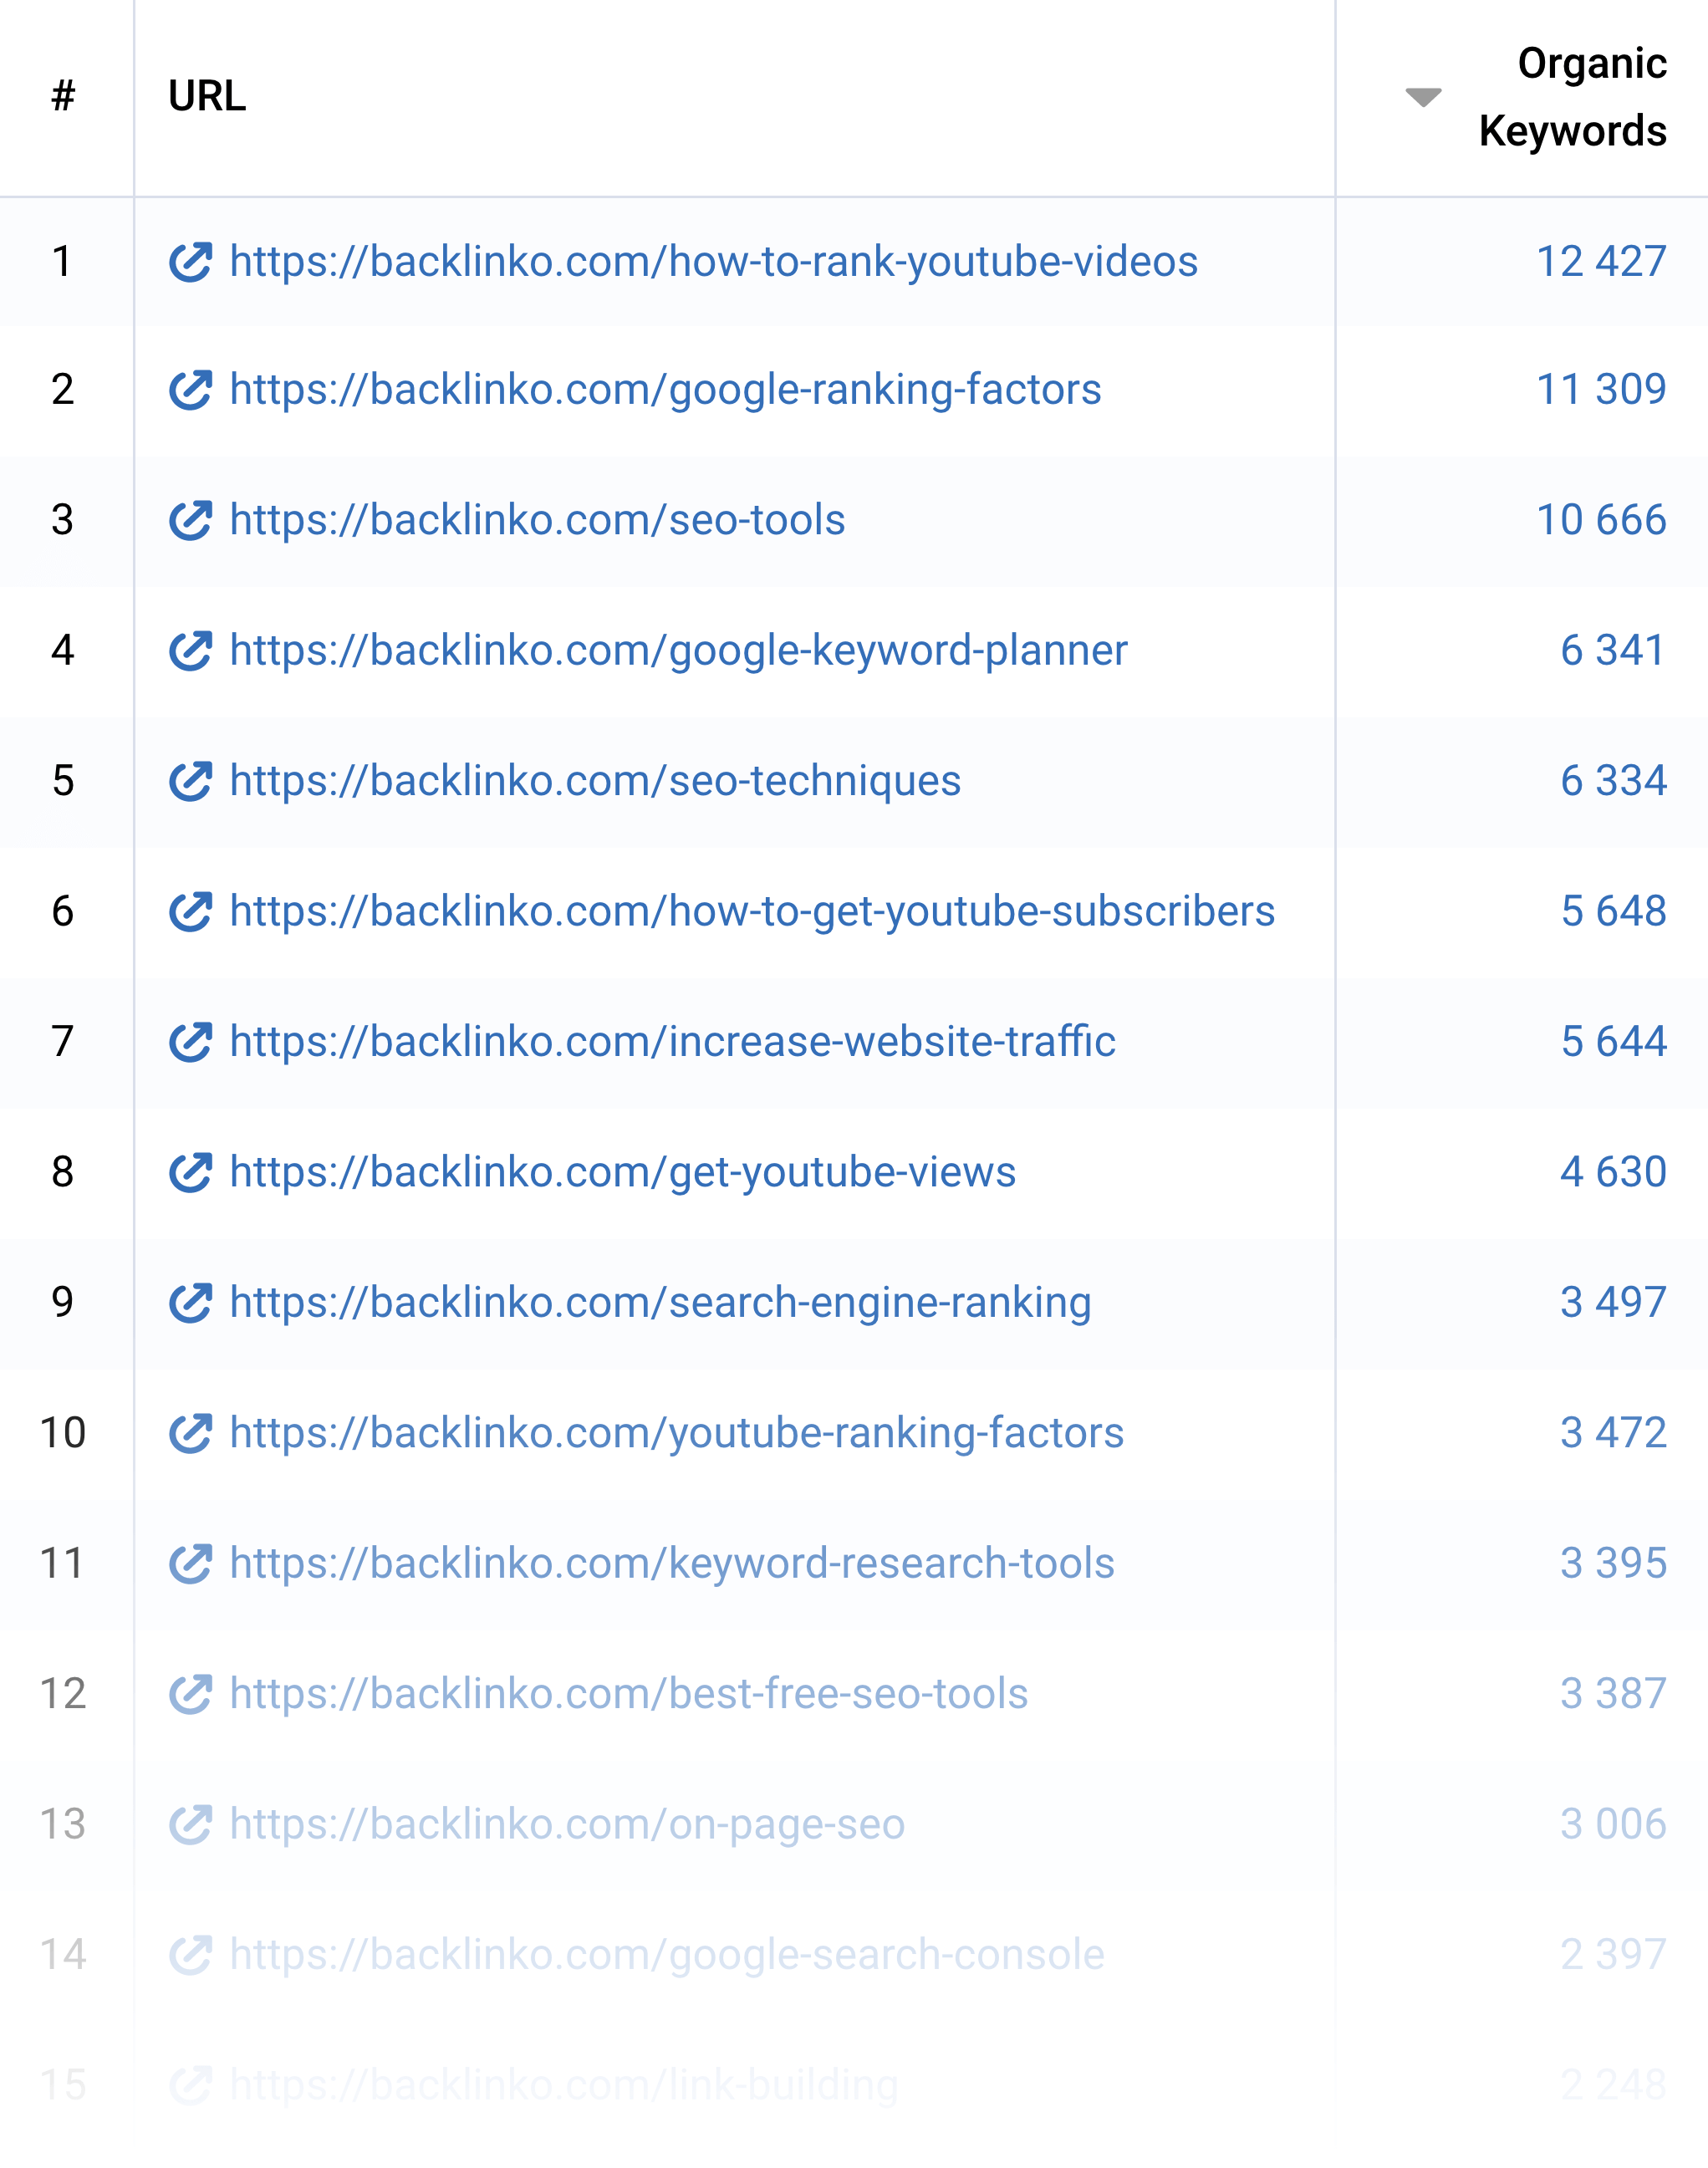
Task: Open the seo-techniques URL link
Action: click(596, 781)
